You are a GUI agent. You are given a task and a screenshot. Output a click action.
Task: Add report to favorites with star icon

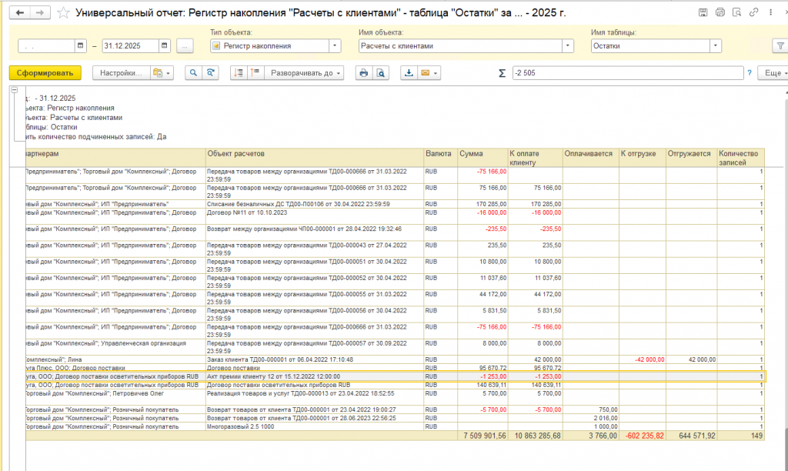[64, 13]
